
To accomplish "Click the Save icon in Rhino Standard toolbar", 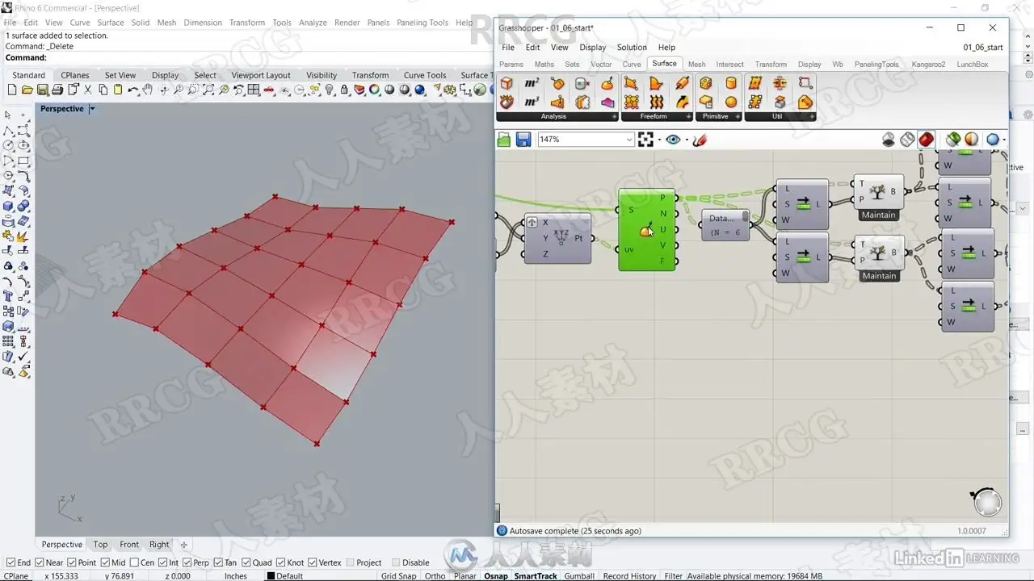I will pyautogui.click(x=42, y=90).
